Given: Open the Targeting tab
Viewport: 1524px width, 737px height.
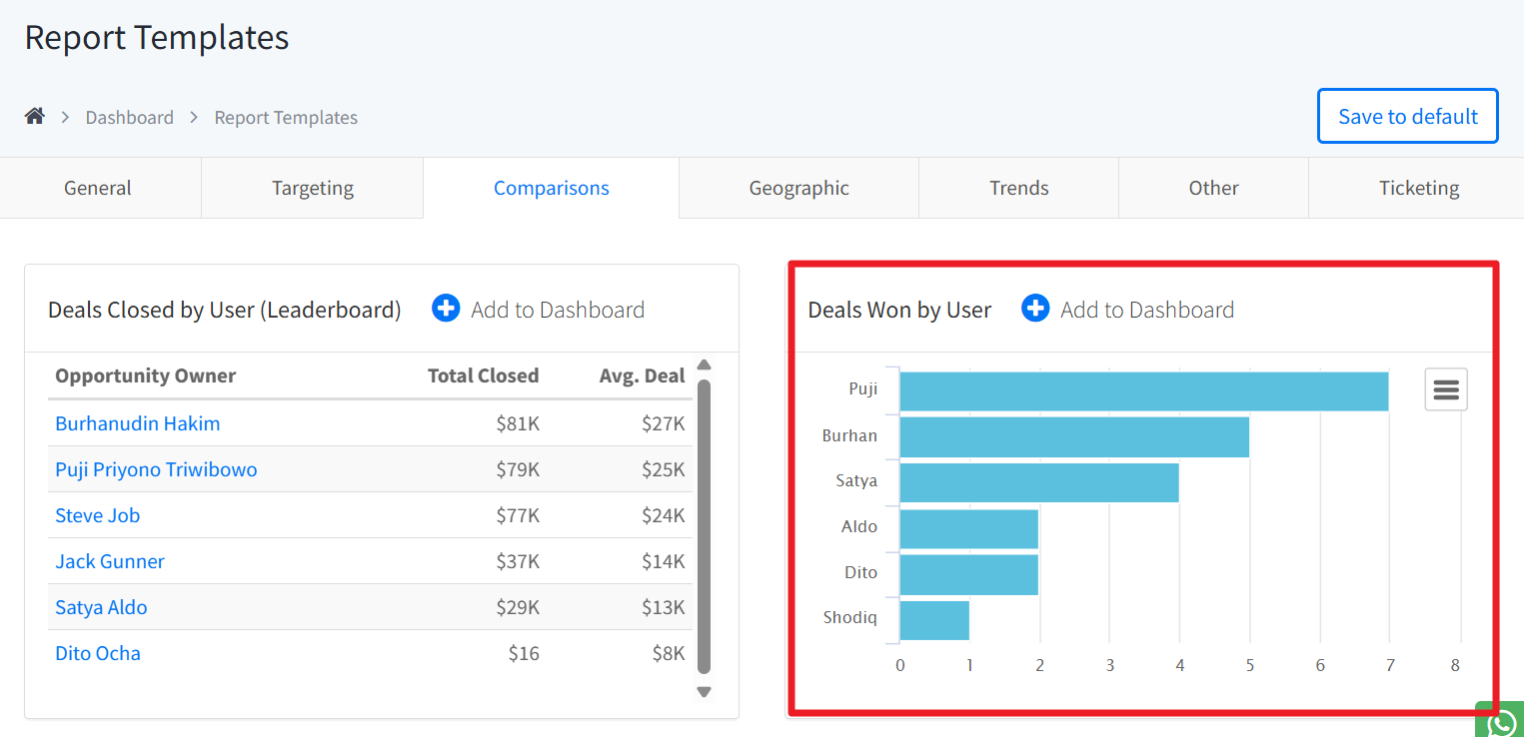Looking at the screenshot, I should pos(313,188).
